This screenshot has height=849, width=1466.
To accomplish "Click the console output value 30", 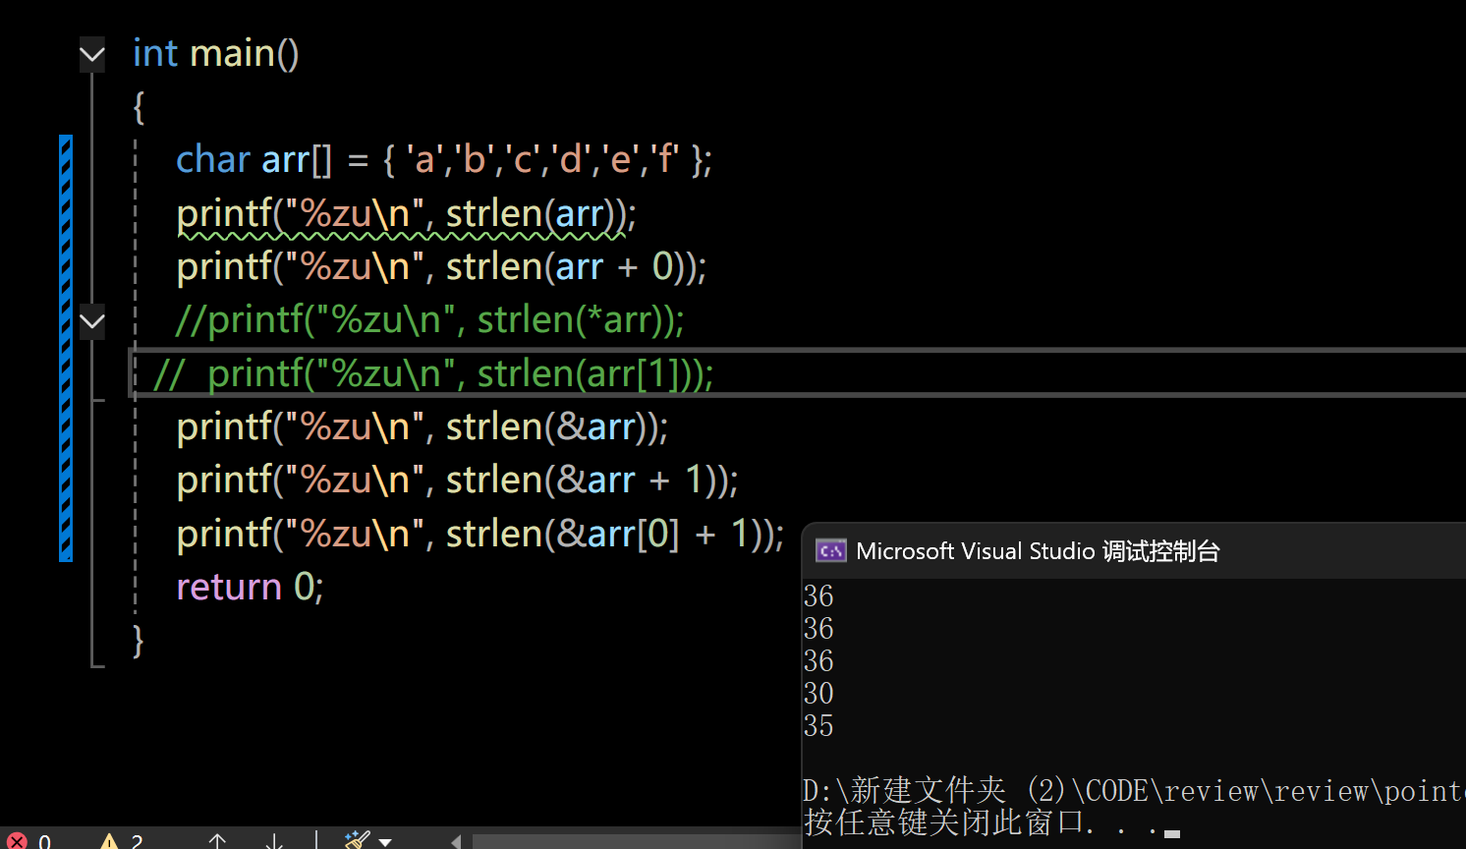I will point(818,694).
